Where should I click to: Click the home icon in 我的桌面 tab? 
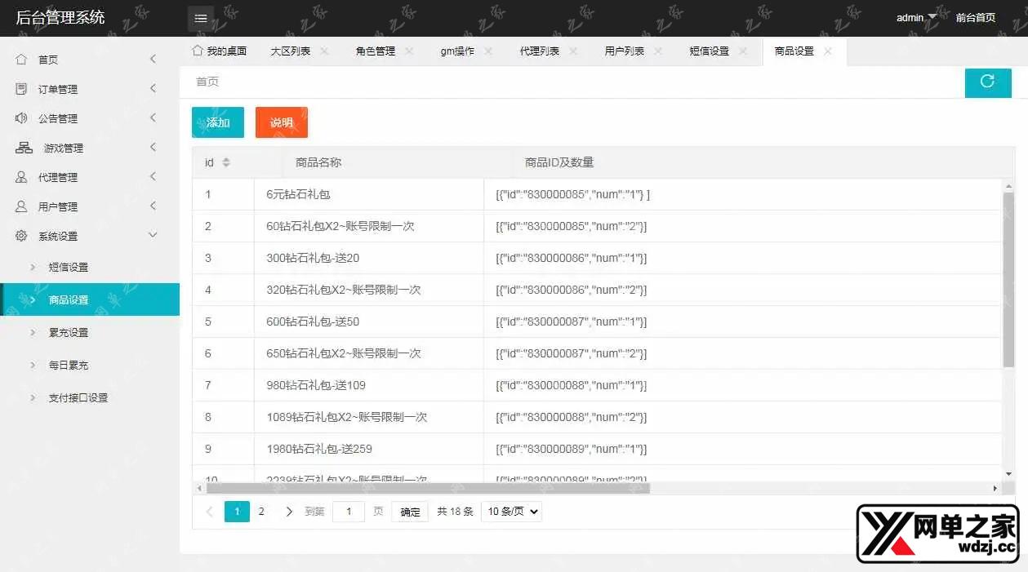tap(197, 51)
